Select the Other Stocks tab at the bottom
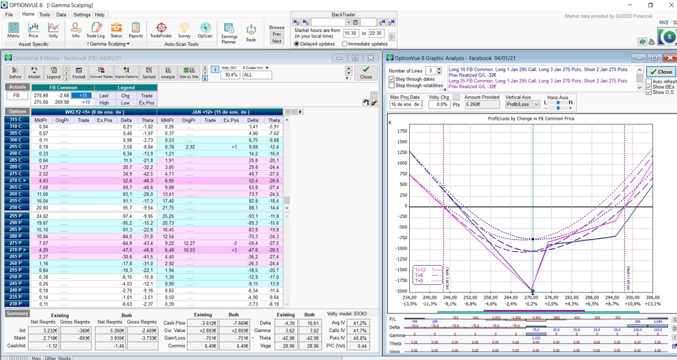This screenshot has height=360, width=677. tap(58, 358)
